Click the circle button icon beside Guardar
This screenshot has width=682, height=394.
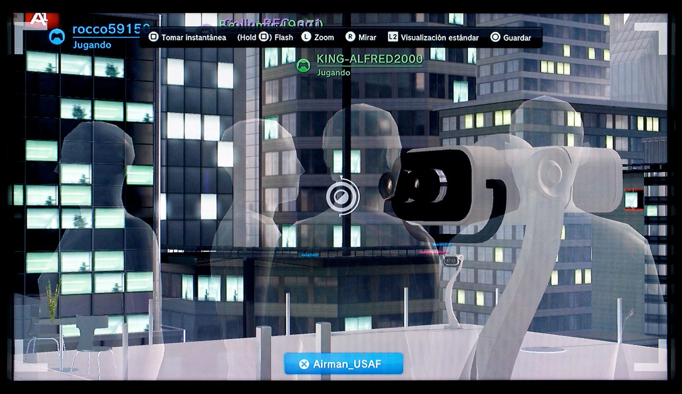coord(495,37)
